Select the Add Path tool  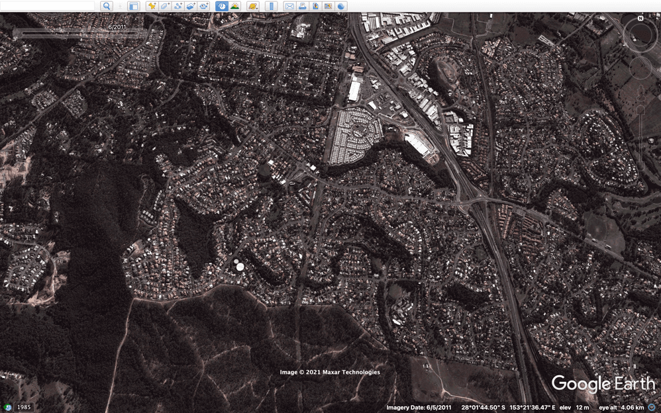[x=178, y=6]
